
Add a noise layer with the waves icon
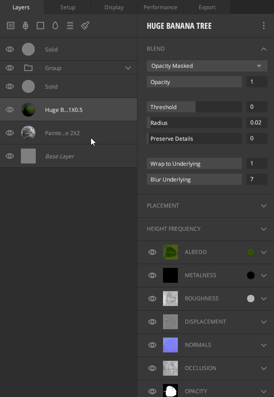tap(70, 26)
